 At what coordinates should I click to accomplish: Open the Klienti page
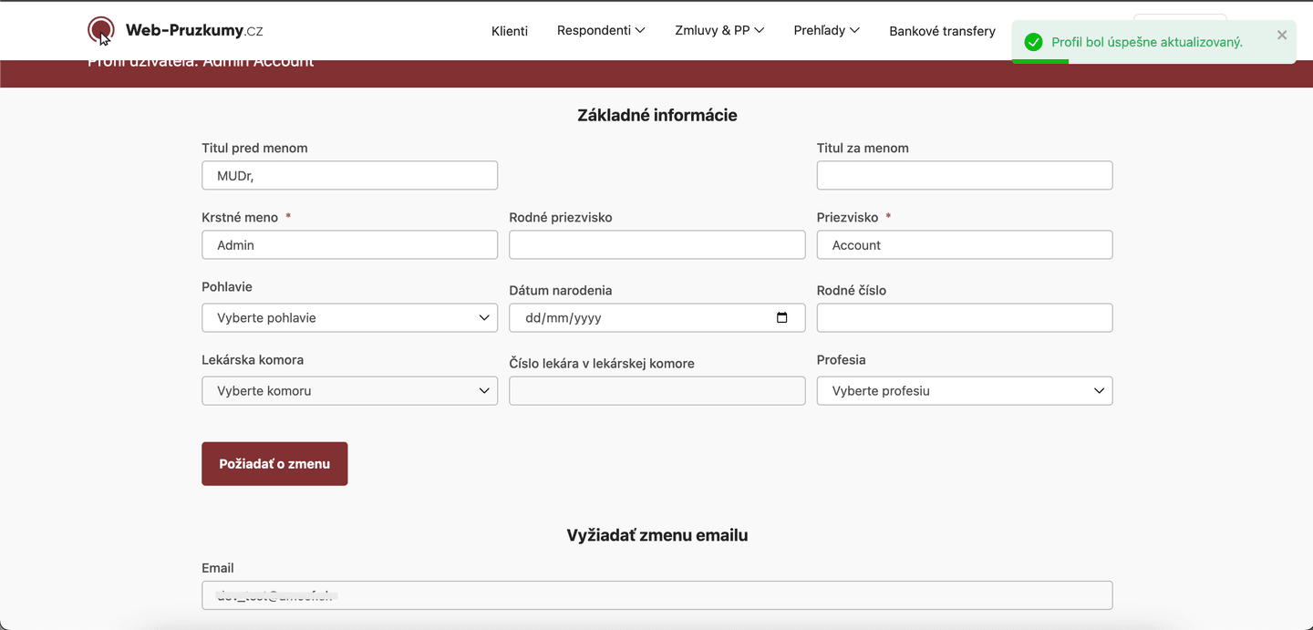point(510,31)
